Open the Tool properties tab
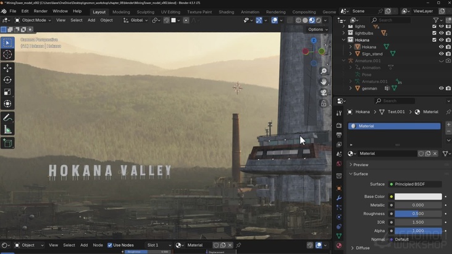Screen dimensions: 452x254 [339, 113]
